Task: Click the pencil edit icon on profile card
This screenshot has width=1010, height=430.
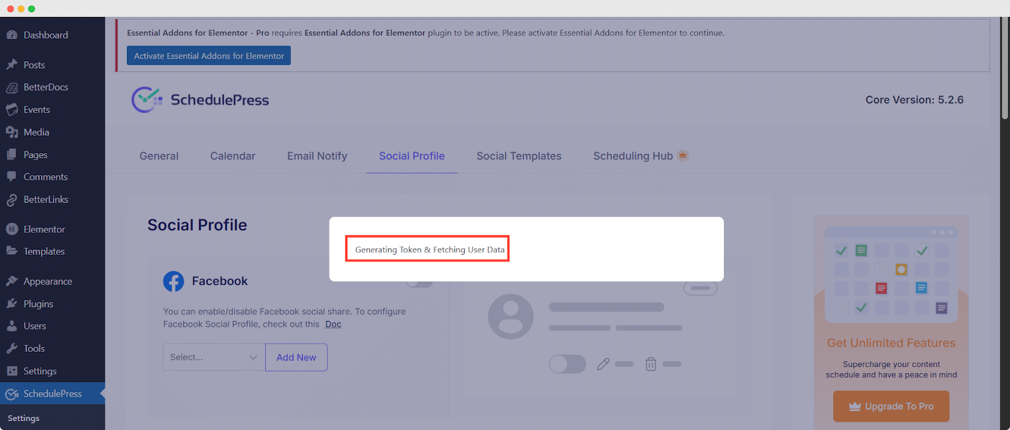Action: (603, 364)
